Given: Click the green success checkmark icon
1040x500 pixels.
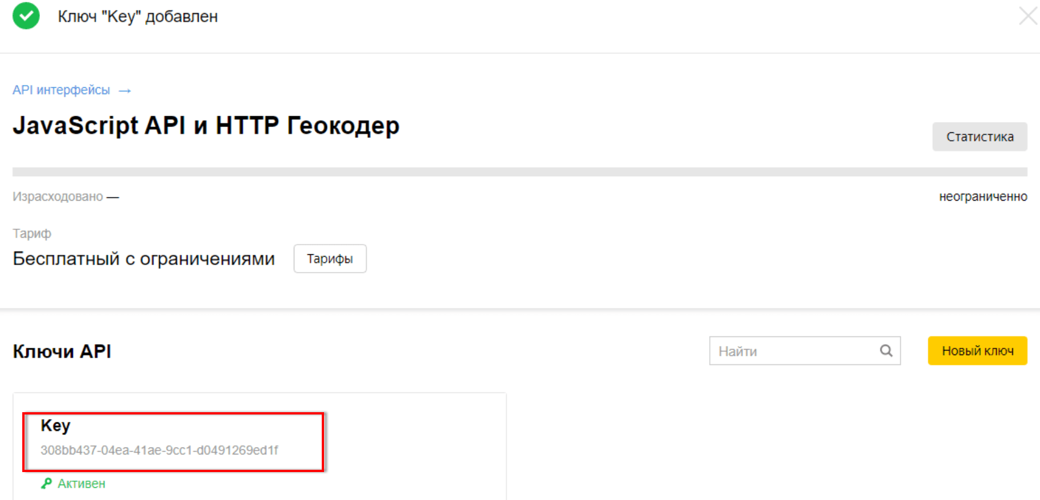Looking at the screenshot, I should [x=26, y=16].
